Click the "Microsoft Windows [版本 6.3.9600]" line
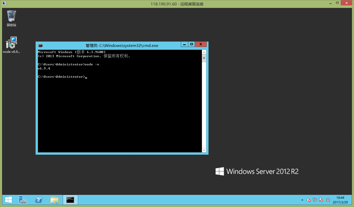The height and width of the screenshot is (207, 354). pyautogui.click(x=71, y=52)
